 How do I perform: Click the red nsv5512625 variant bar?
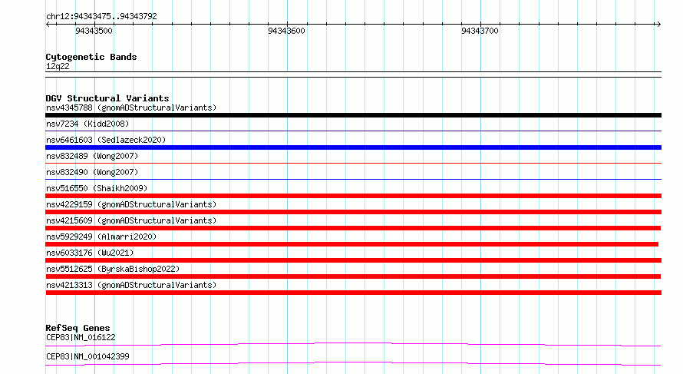coord(353,276)
